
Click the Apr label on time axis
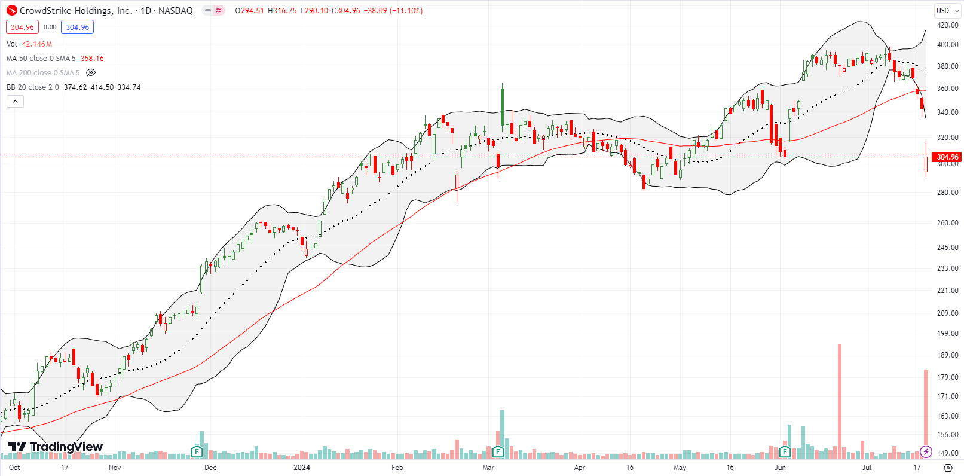(x=580, y=468)
